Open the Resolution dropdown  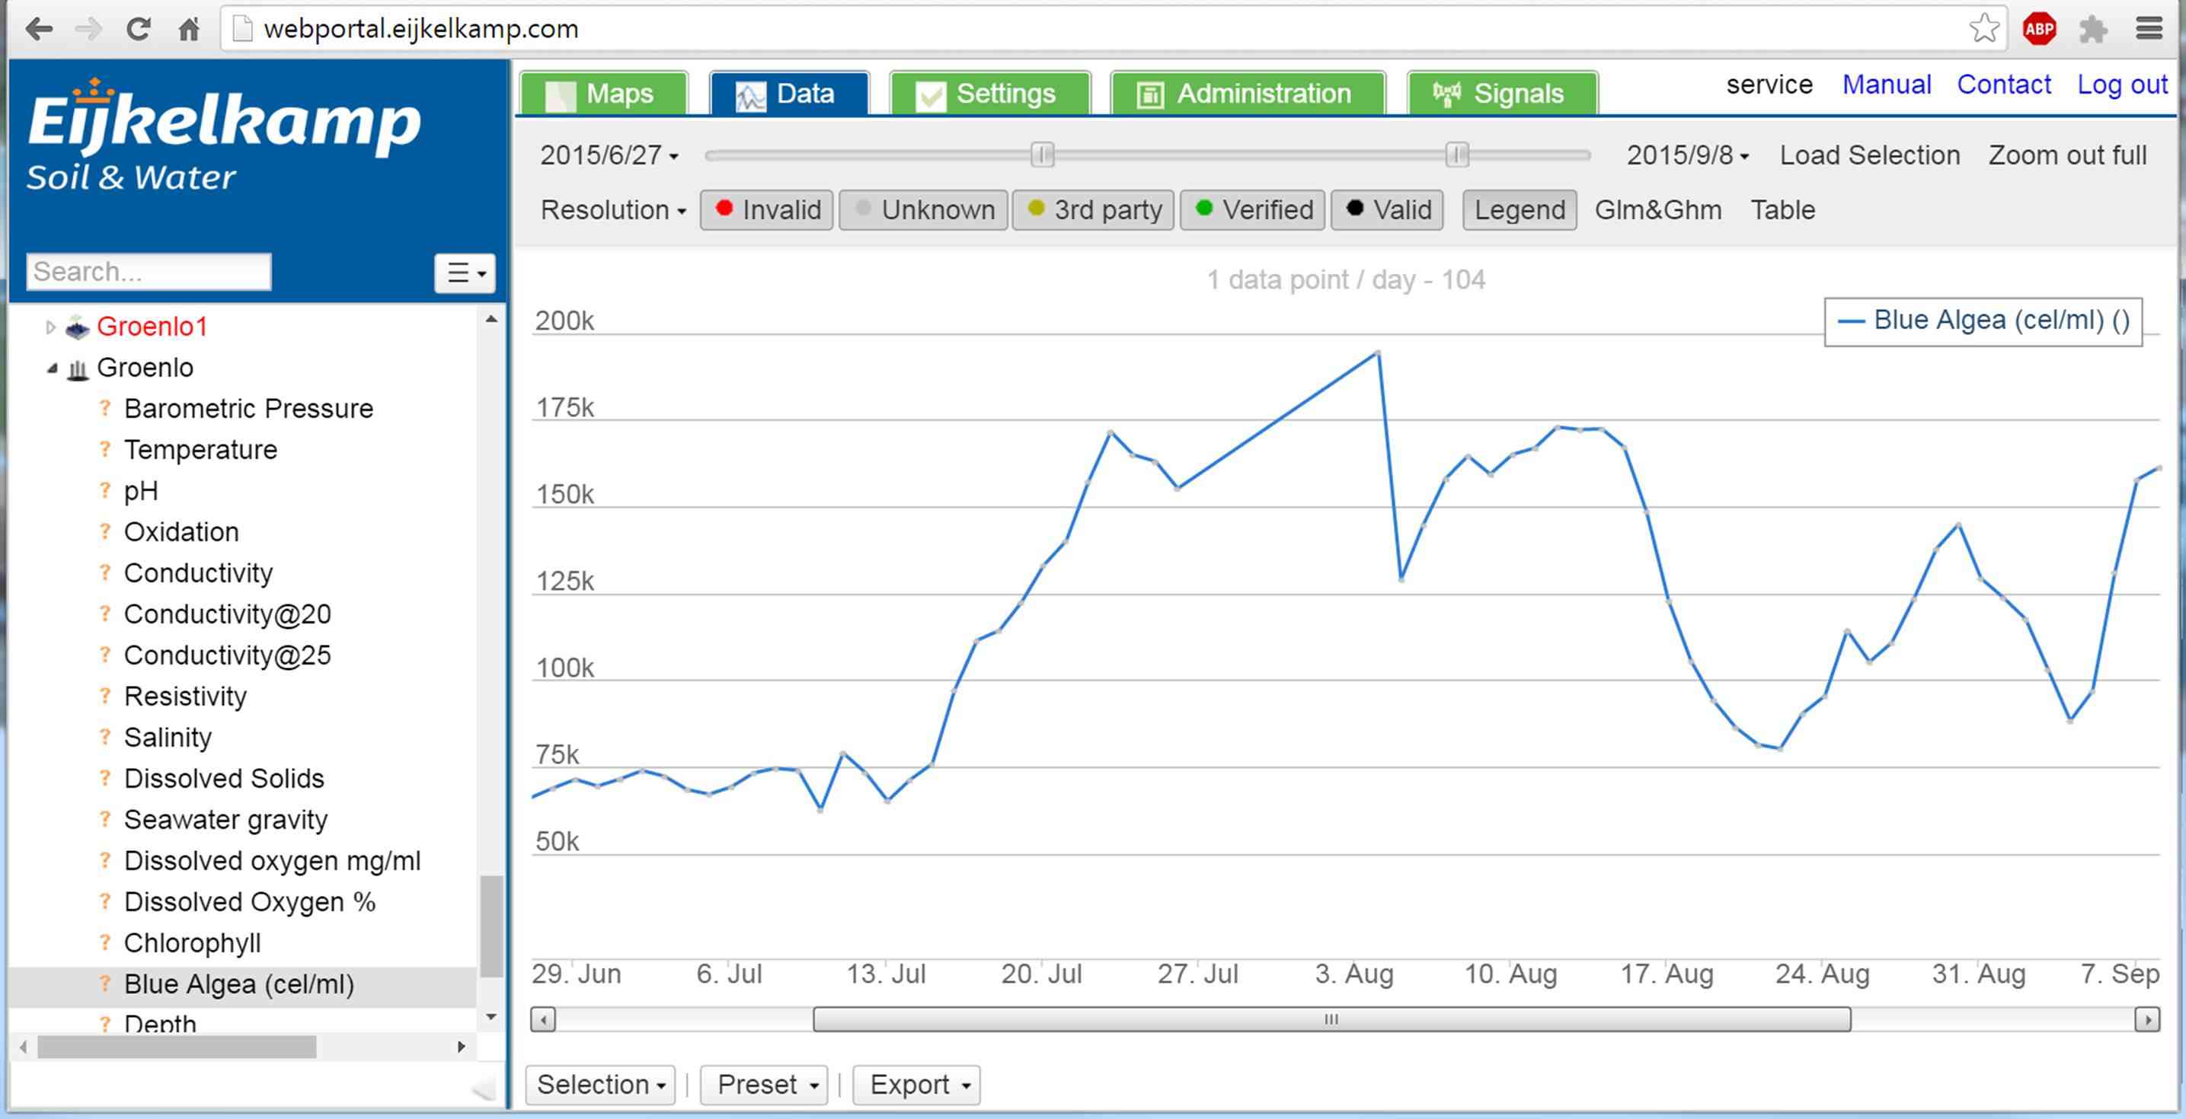[x=612, y=209]
